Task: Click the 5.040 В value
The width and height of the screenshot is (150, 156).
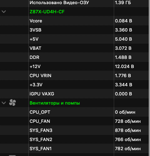Action: pyautogui.click(x=123, y=39)
